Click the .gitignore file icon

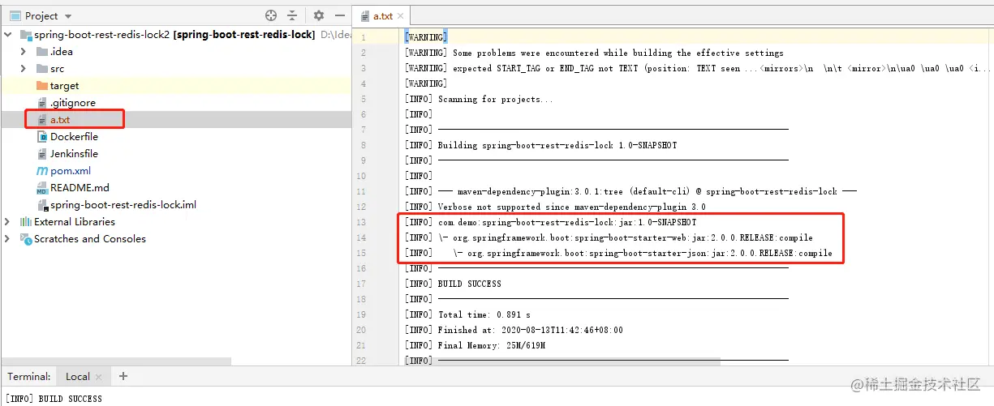coord(42,103)
